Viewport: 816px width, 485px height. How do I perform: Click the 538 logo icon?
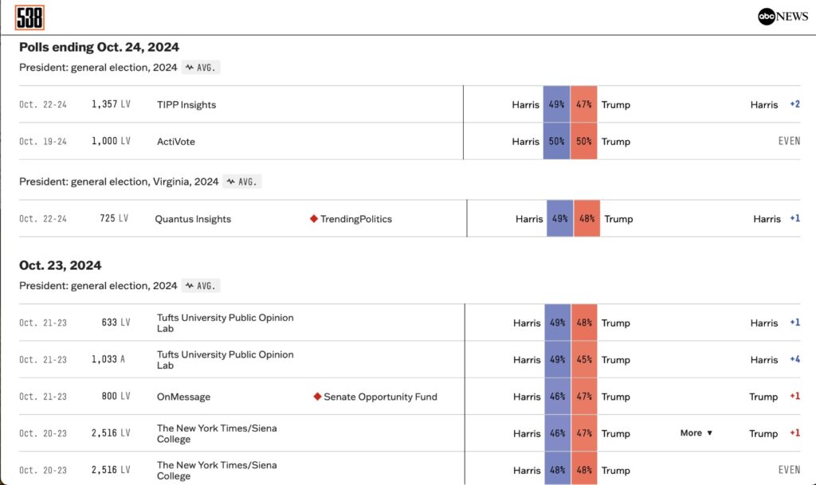point(29,18)
